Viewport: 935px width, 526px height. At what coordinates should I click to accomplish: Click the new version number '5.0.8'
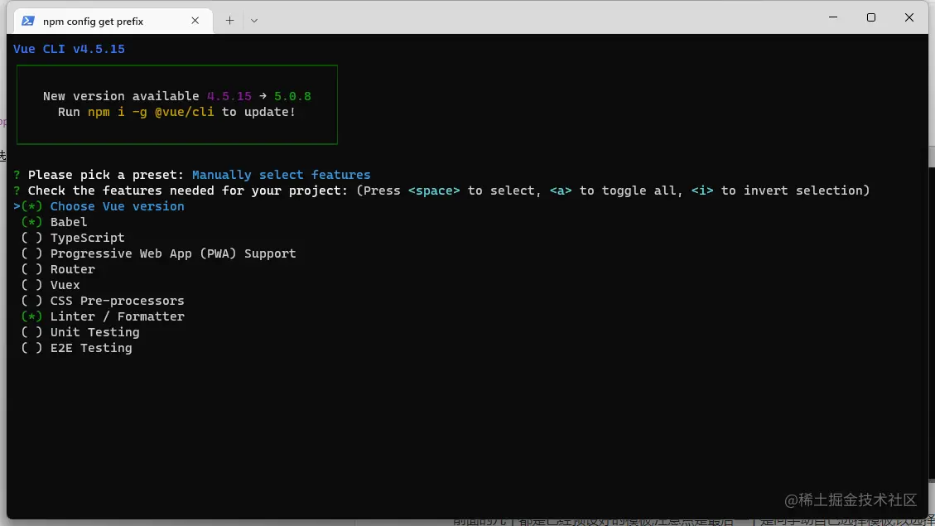293,96
